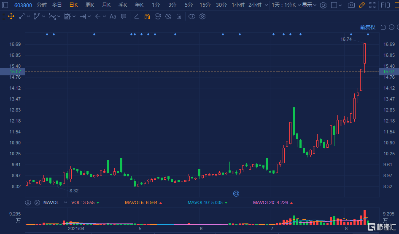This screenshot has height=234, width=399.
Task: Select the 日K daily chart tab
Action: click(73, 5)
